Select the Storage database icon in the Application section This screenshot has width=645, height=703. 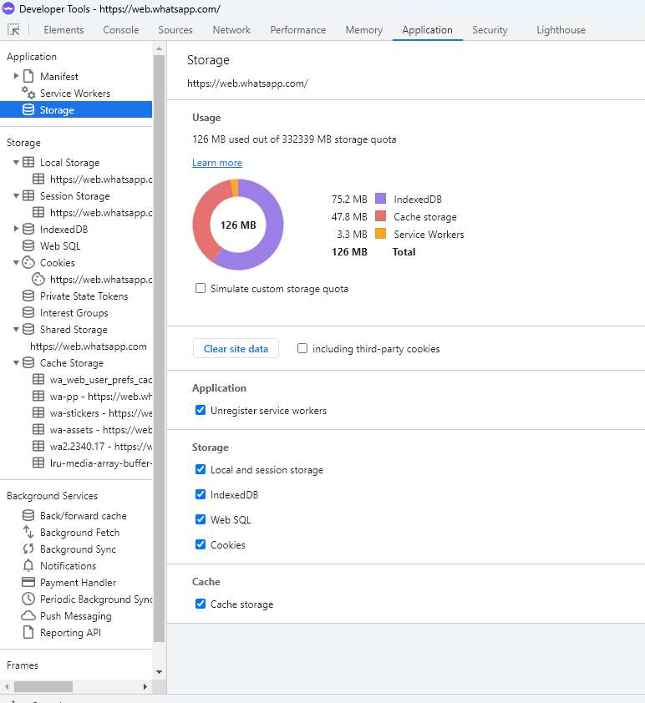point(28,110)
